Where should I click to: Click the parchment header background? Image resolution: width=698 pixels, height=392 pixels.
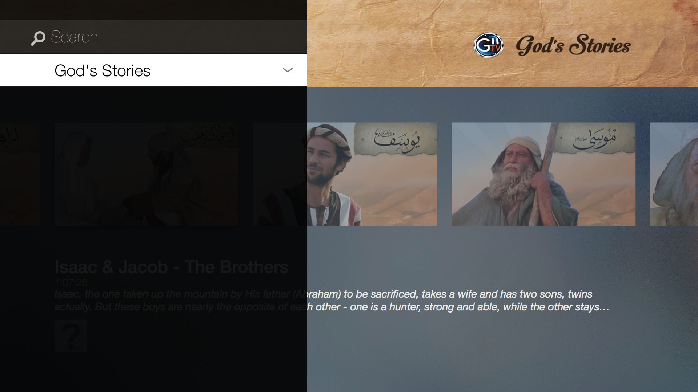pyautogui.click(x=502, y=44)
